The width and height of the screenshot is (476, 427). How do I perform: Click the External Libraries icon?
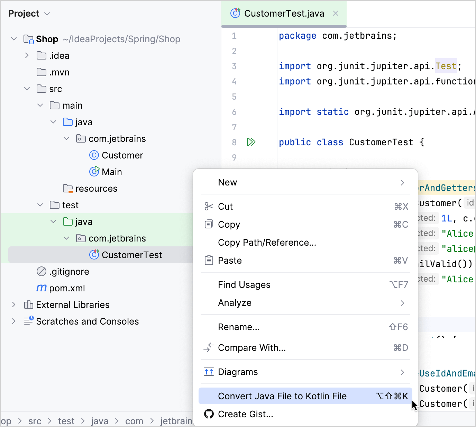pos(28,305)
